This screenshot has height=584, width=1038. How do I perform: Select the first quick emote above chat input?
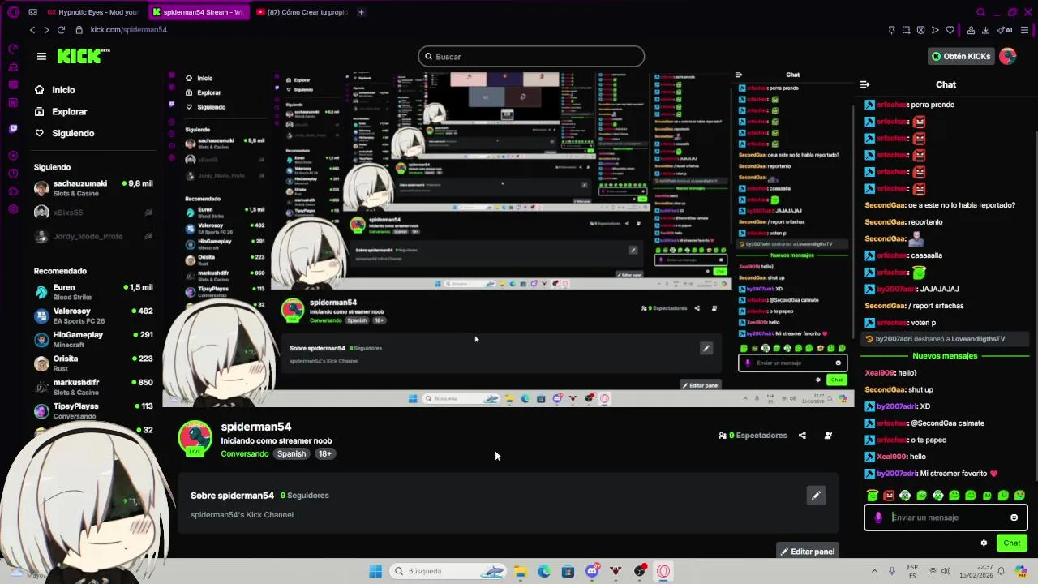tap(872, 496)
